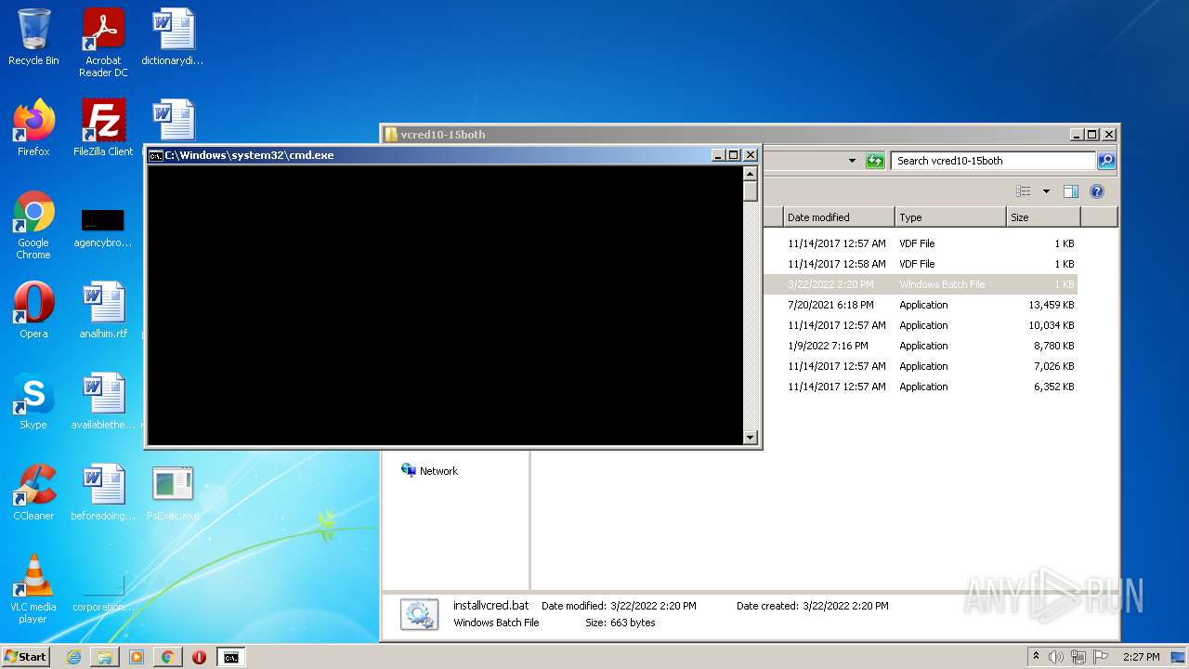
Task: Maximize the cmd.exe window
Action: (x=734, y=155)
